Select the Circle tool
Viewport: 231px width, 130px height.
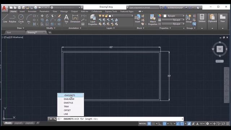click(x=21, y=18)
